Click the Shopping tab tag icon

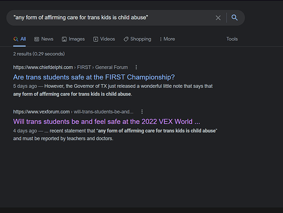coord(126,39)
